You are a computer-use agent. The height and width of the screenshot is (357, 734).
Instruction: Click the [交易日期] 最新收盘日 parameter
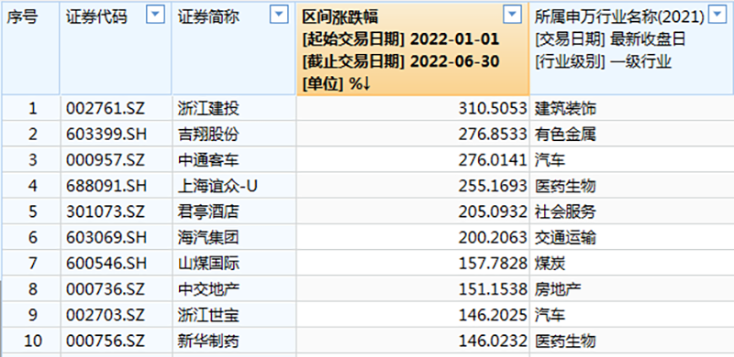tap(610, 39)
